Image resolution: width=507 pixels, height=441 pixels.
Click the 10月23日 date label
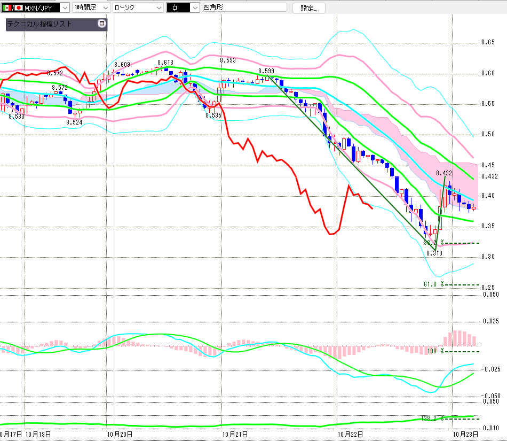click(465, 435)
